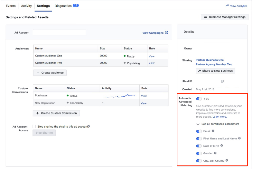
Task: Toggle City, Zip, County switch
Action: coord(199,161)
